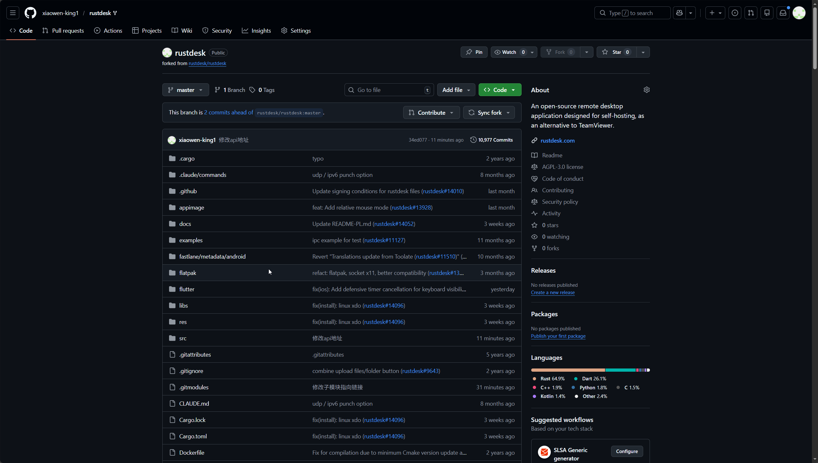Open the Copilot chat icon
The width and height of the screenshot is (818, 463).
click(679, 13)
